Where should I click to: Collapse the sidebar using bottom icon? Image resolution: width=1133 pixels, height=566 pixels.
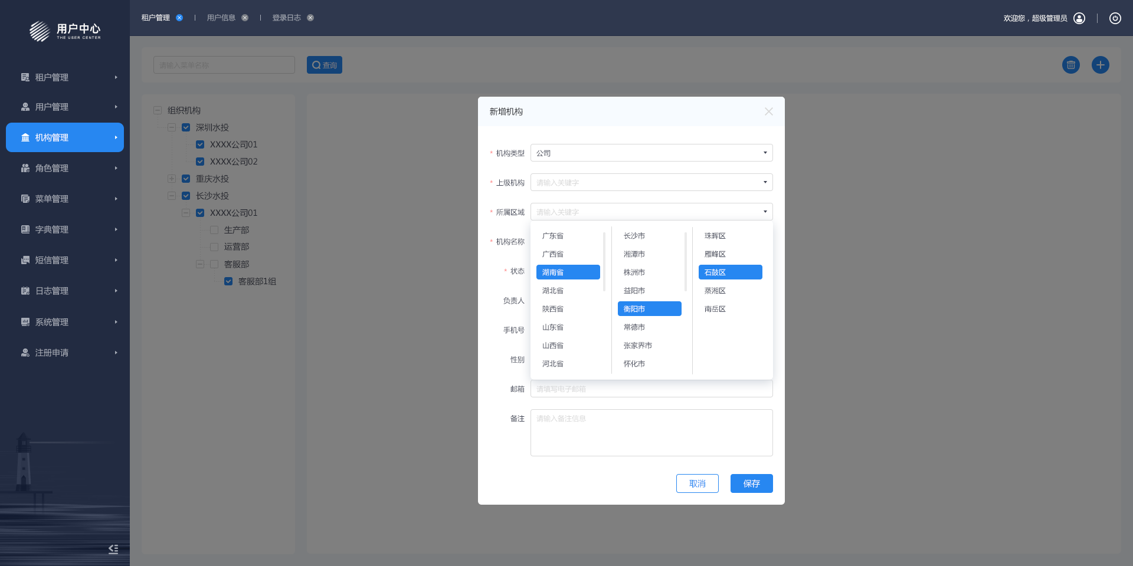point(113,549)
